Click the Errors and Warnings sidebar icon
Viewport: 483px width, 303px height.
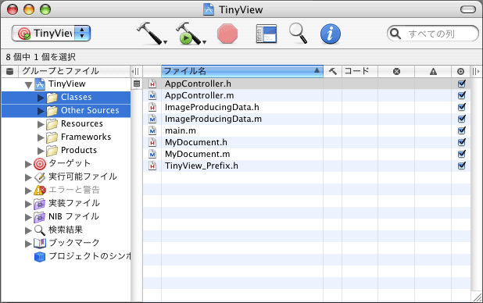coord(40,190)
